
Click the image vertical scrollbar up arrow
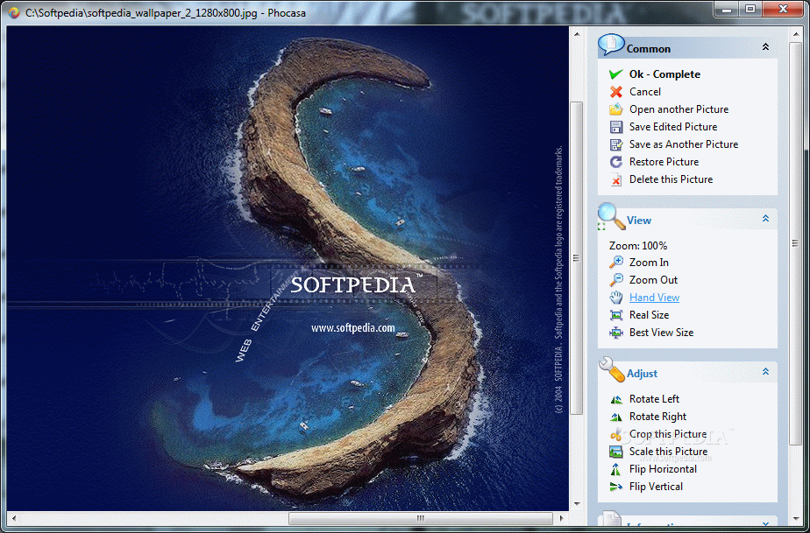click(x=576, y=32)
